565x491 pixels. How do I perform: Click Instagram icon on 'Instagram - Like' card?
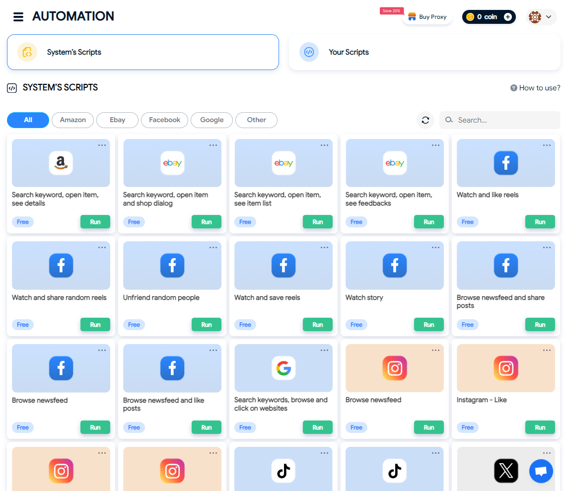coord(506,368)
